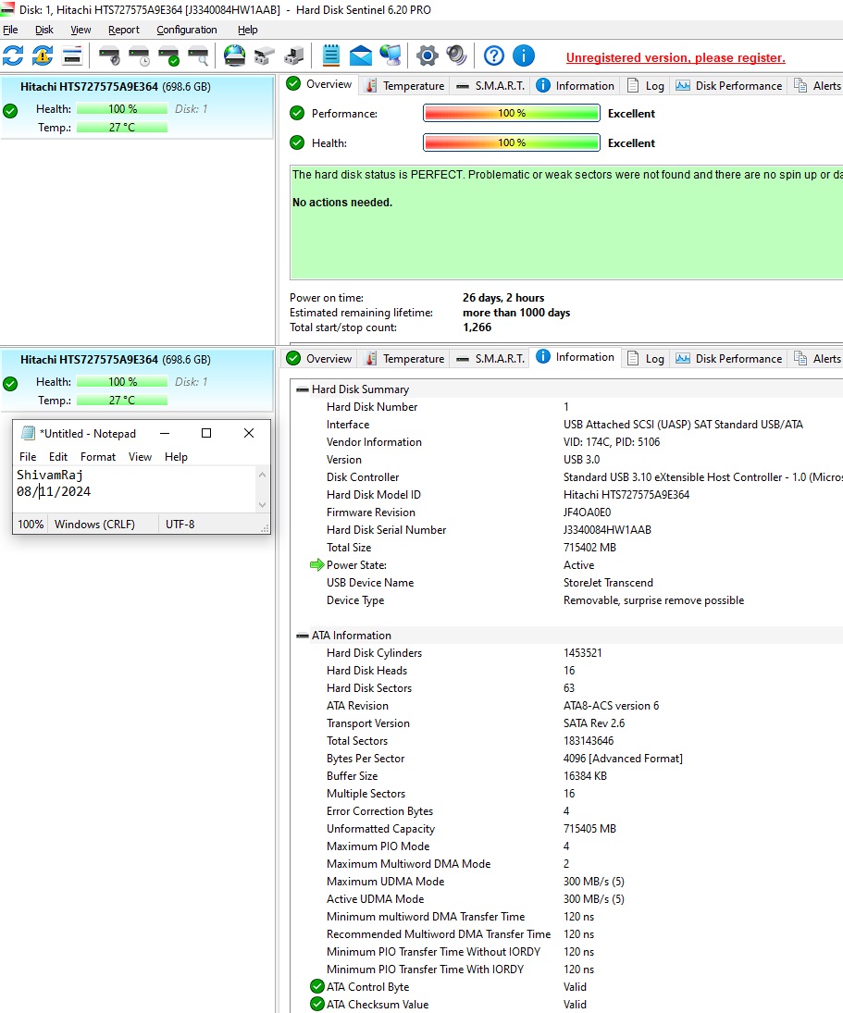Open configuration via the gear toolbar icon

[427, 56]
